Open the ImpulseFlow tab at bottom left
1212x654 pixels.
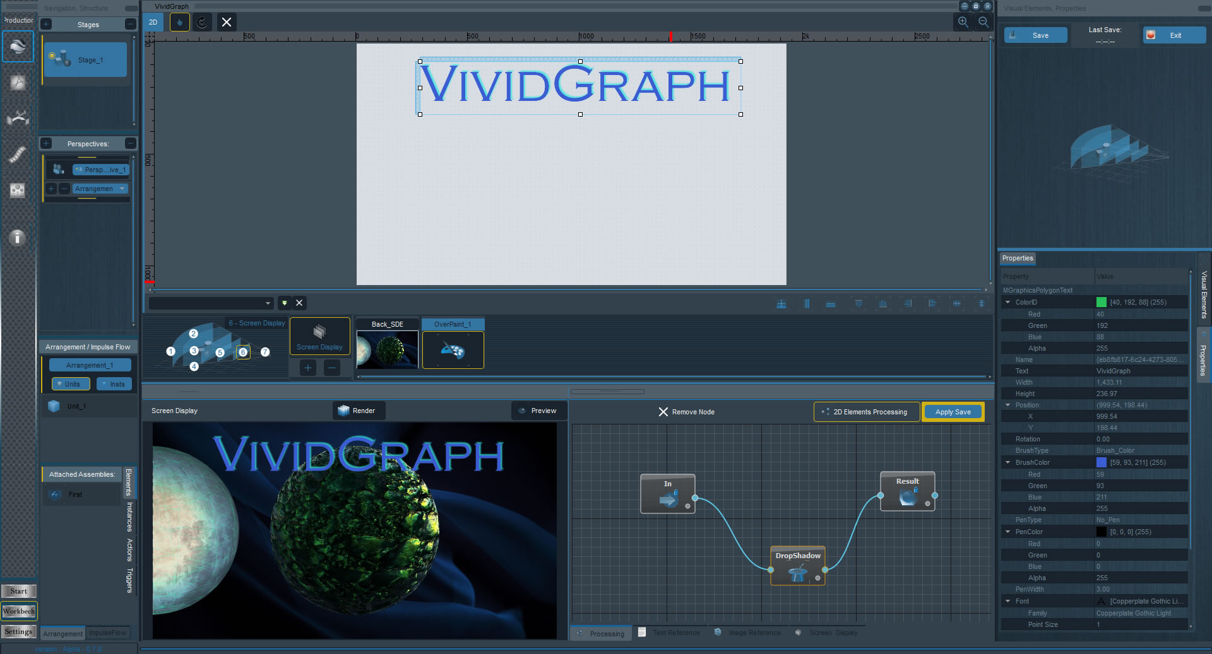coord(108,633)
